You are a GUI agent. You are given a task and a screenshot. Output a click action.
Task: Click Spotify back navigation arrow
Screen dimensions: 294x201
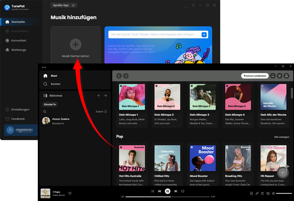click(119, 76)
